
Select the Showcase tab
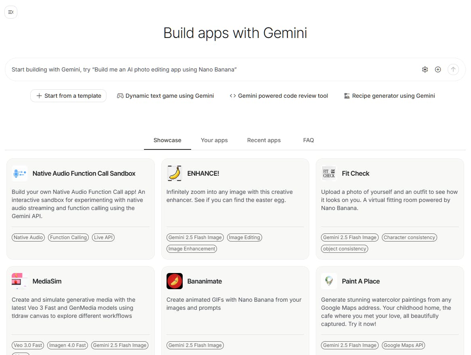tap(167, 140)
